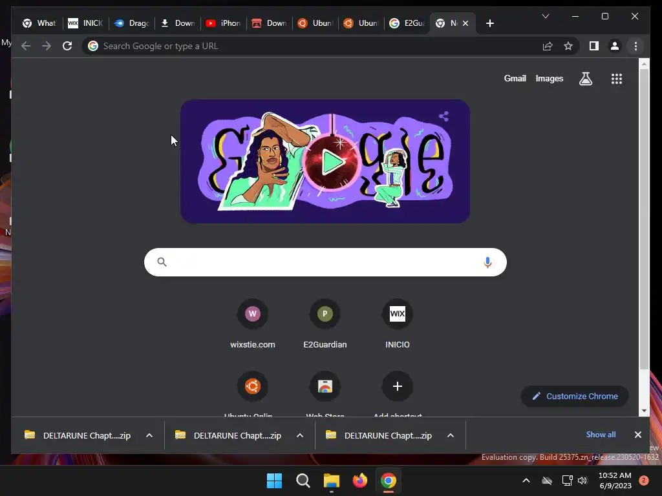Image resolution: width=662 pixels, height=496 pixels.
Task: Expand options for third DELTARUNE download
Action: point(451,435)
